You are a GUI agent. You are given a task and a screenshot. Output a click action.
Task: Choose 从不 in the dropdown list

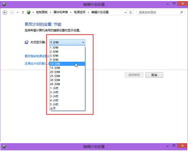(x=67, y=108)
